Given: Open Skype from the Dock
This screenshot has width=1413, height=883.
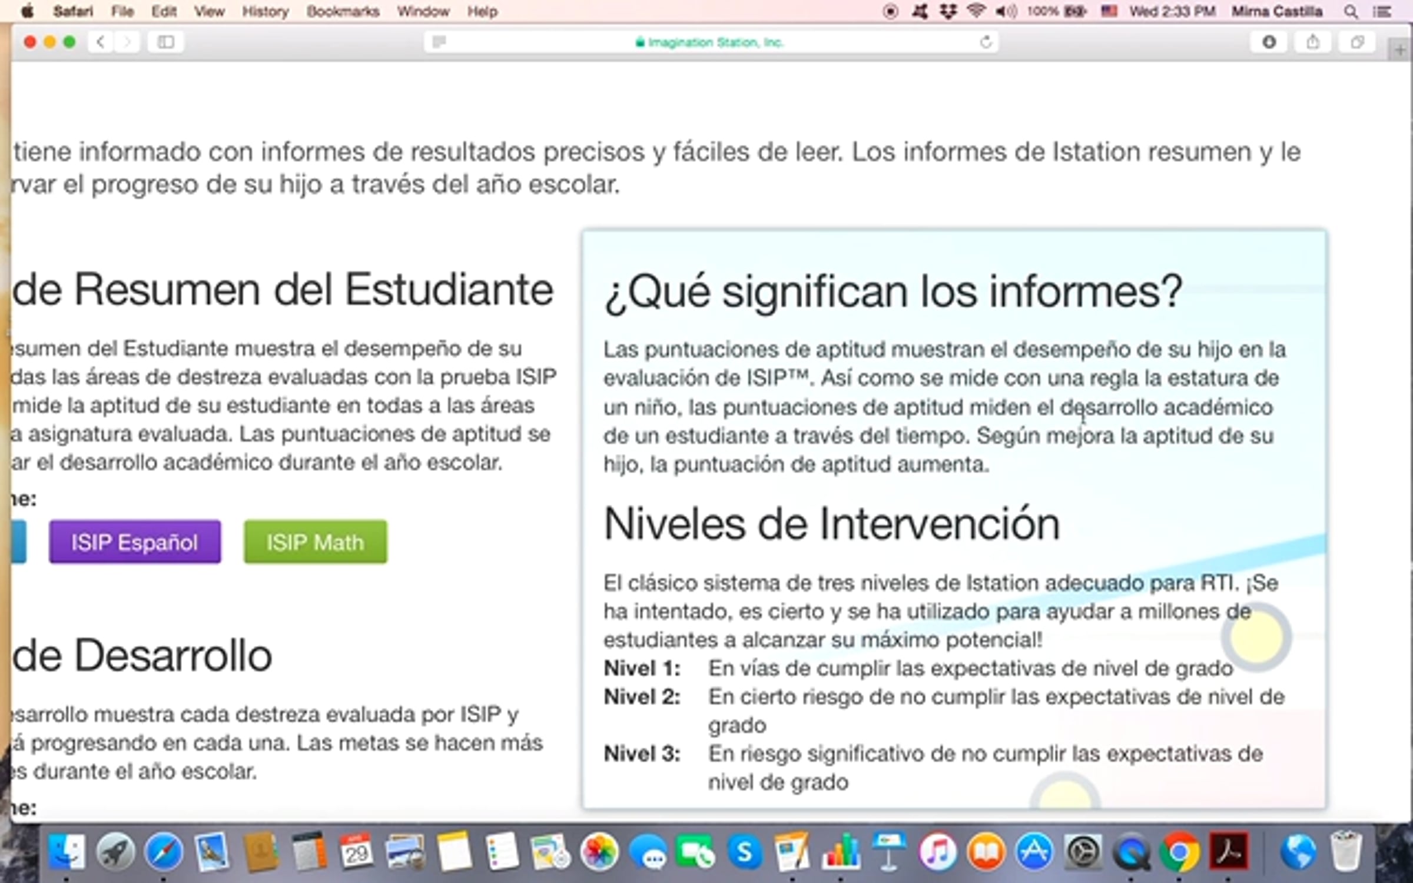Looking at the screenshot, I should coord(744,851).
